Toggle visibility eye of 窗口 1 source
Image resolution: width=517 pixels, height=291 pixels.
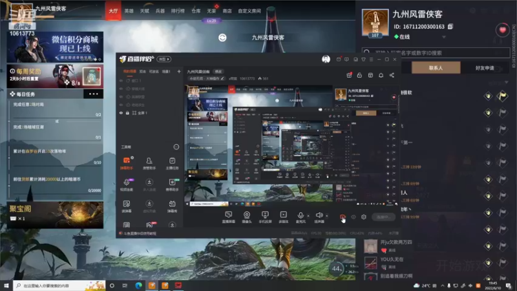(x=121, y=80)
